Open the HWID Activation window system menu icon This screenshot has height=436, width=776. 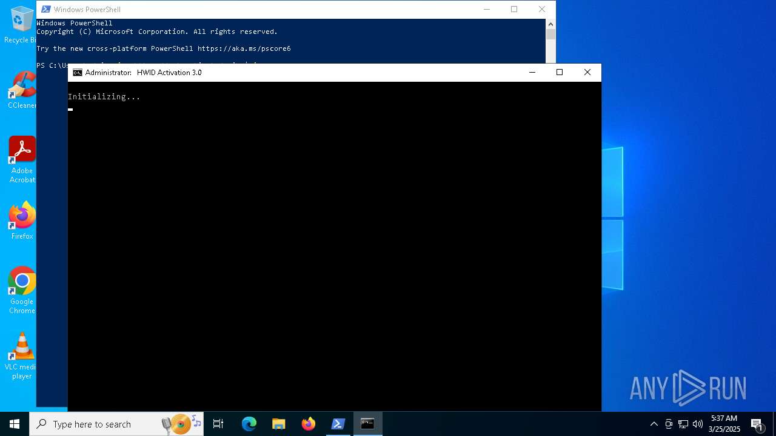pyautogui.click(x=78, y=73)
